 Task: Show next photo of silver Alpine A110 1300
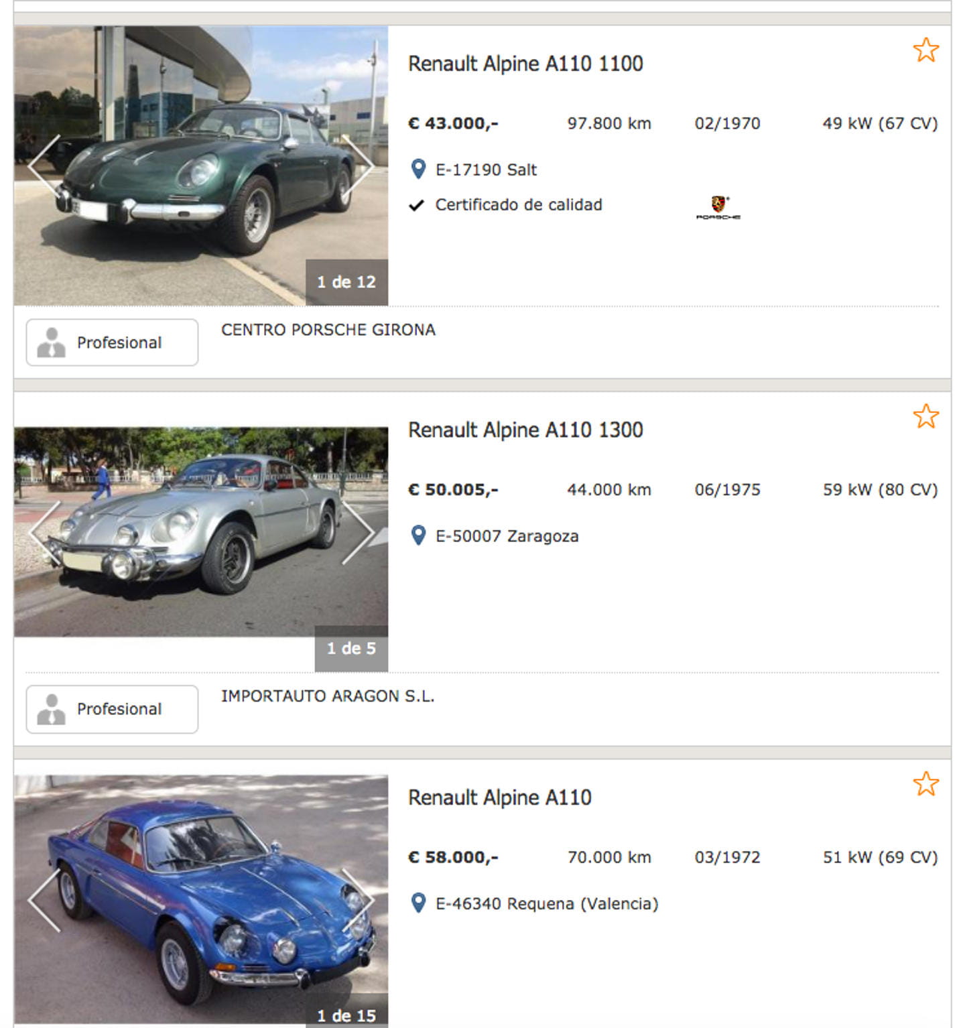coord(358,532)
